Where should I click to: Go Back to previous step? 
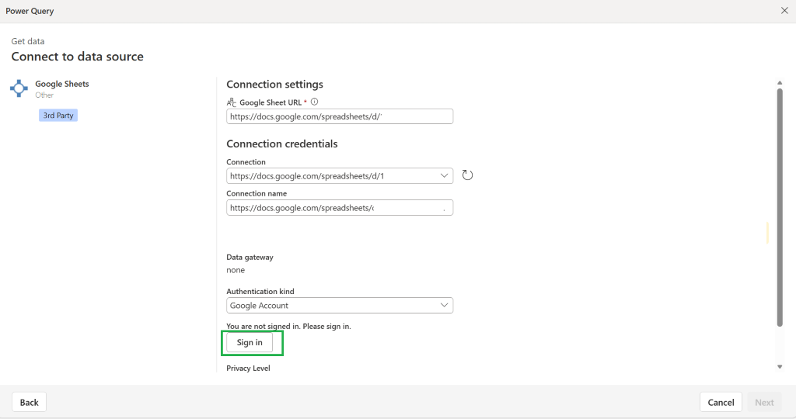point(29,402)
